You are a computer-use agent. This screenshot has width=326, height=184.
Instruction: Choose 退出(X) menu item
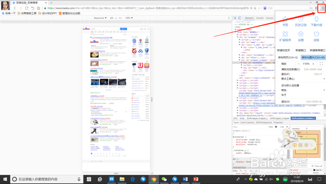tap(301, 102)
